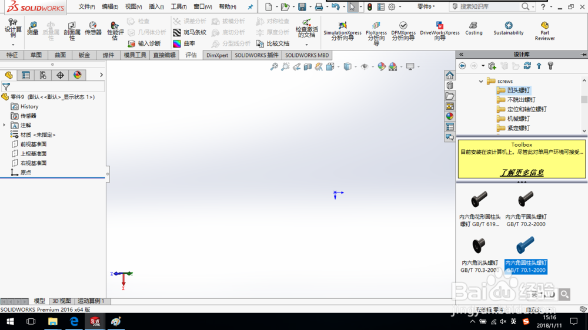Switch to FeatureManager design tree tab
This screenshot has width=588, height=330.
coord(9,75)
